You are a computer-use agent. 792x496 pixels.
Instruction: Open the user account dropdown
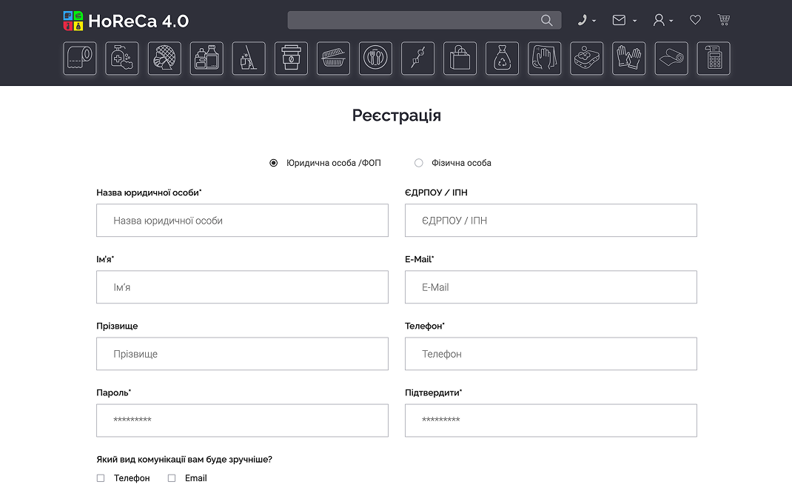coord(662,20)
